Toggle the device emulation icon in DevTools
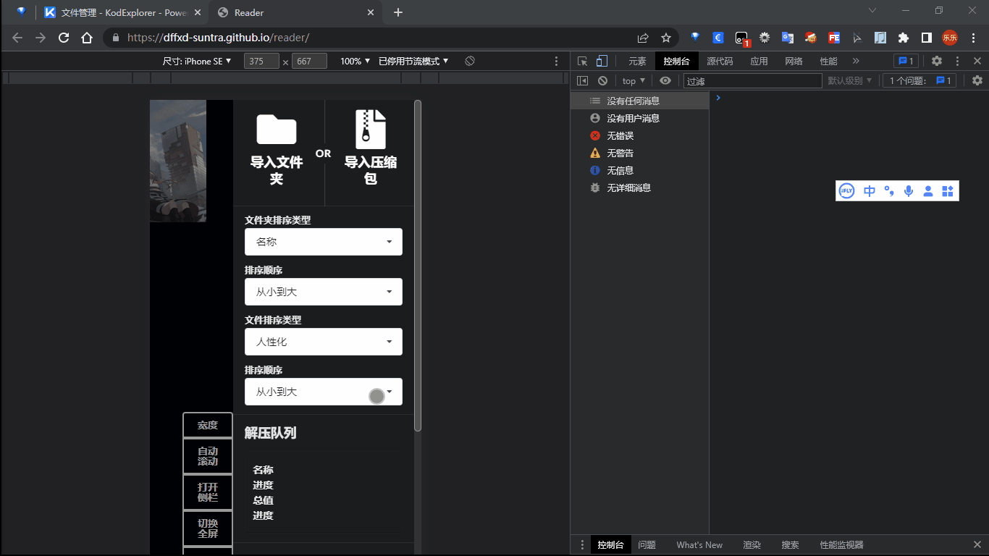Screen dimensions: 989x556 click(x=602, y=61)
